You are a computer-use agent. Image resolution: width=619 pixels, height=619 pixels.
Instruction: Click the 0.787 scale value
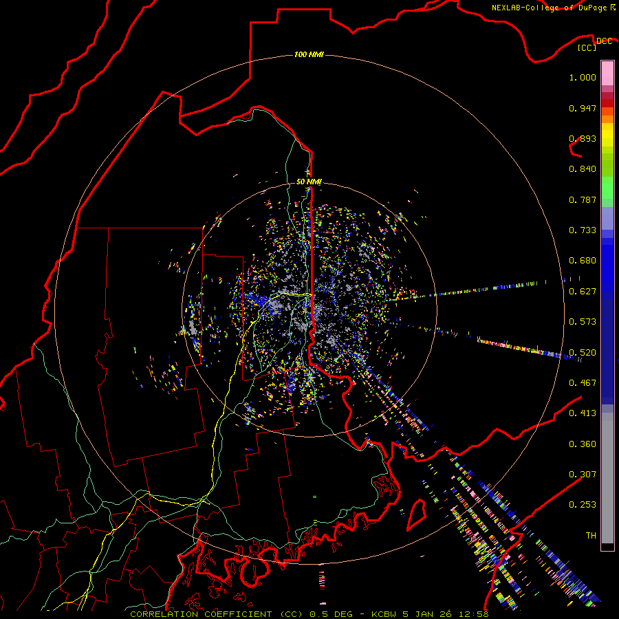point(583,199)
